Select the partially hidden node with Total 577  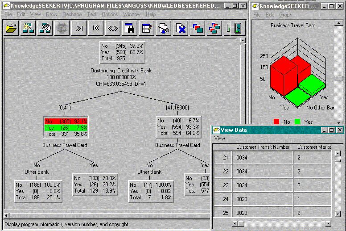197,185
